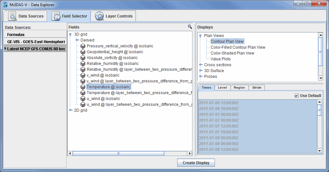Select Formulas data source
Image resolution: width=329 pixels, height=172 pixels.
tap(35, 35)
